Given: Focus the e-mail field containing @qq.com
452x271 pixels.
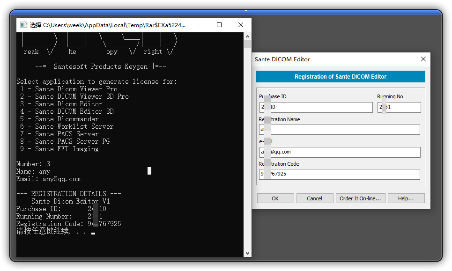Looking at the screenshot, I should (340, 152).
